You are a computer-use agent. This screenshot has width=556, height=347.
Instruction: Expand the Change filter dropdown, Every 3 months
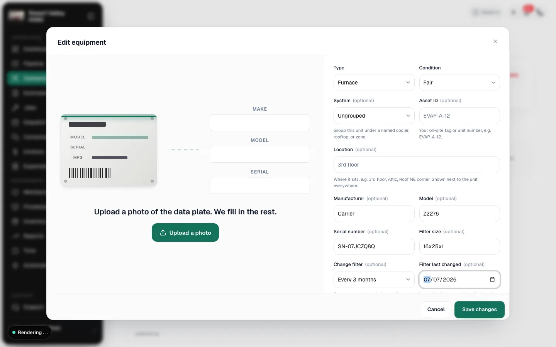click(374, 280)
